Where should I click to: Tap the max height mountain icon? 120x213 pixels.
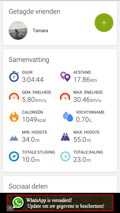pyautogui.click(x=65, y=137)
